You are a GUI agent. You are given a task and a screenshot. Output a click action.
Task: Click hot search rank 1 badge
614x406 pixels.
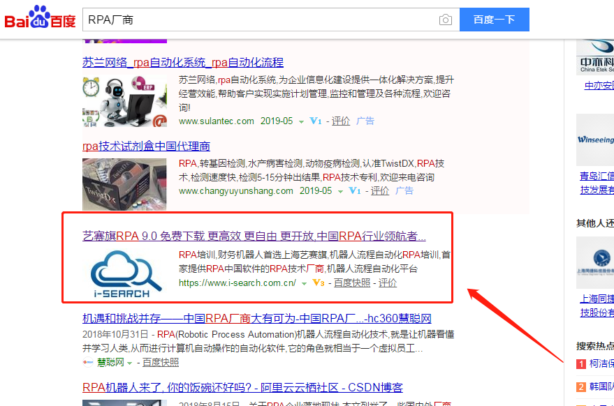tap(581, 364)
